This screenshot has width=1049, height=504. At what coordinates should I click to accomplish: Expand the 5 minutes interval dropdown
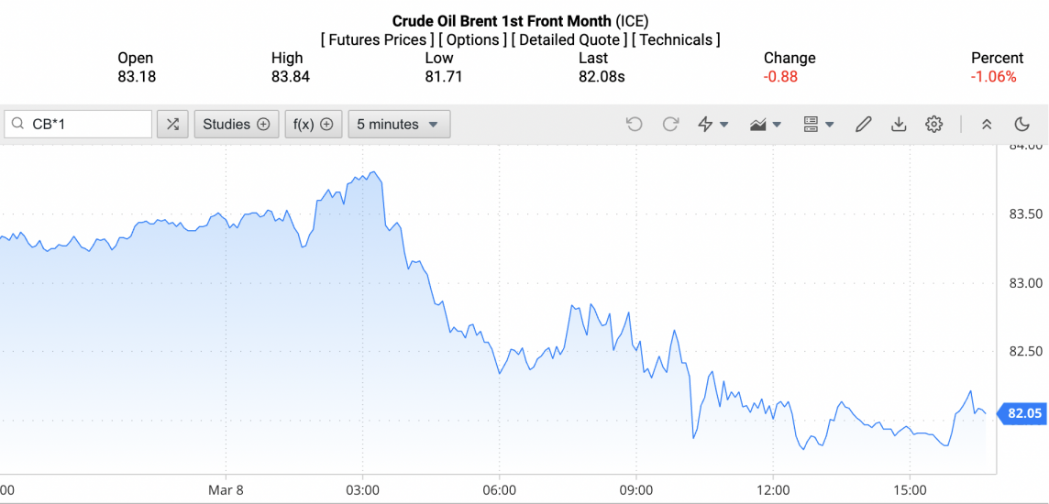398,125
